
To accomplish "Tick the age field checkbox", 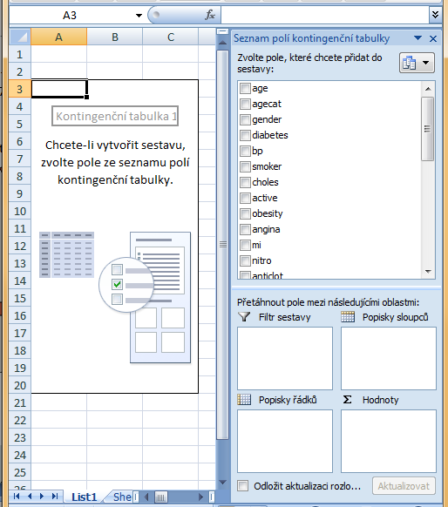I will click(245, 88).
